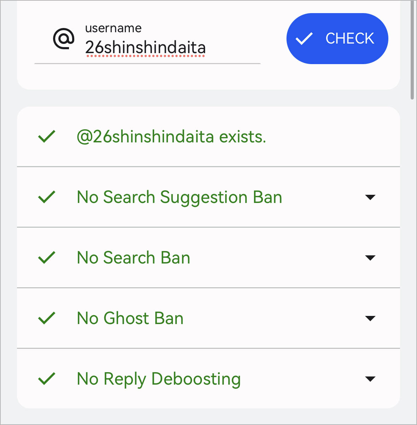417x425 pixels.
Task: Expand the No Search Suggestion Ban arrow
Action: tap(370, 197)
